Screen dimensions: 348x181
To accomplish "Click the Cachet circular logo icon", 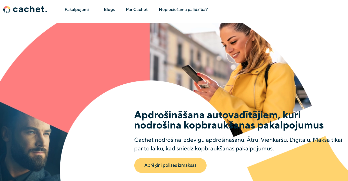I will pyautogui.click(x=7, y=10).
